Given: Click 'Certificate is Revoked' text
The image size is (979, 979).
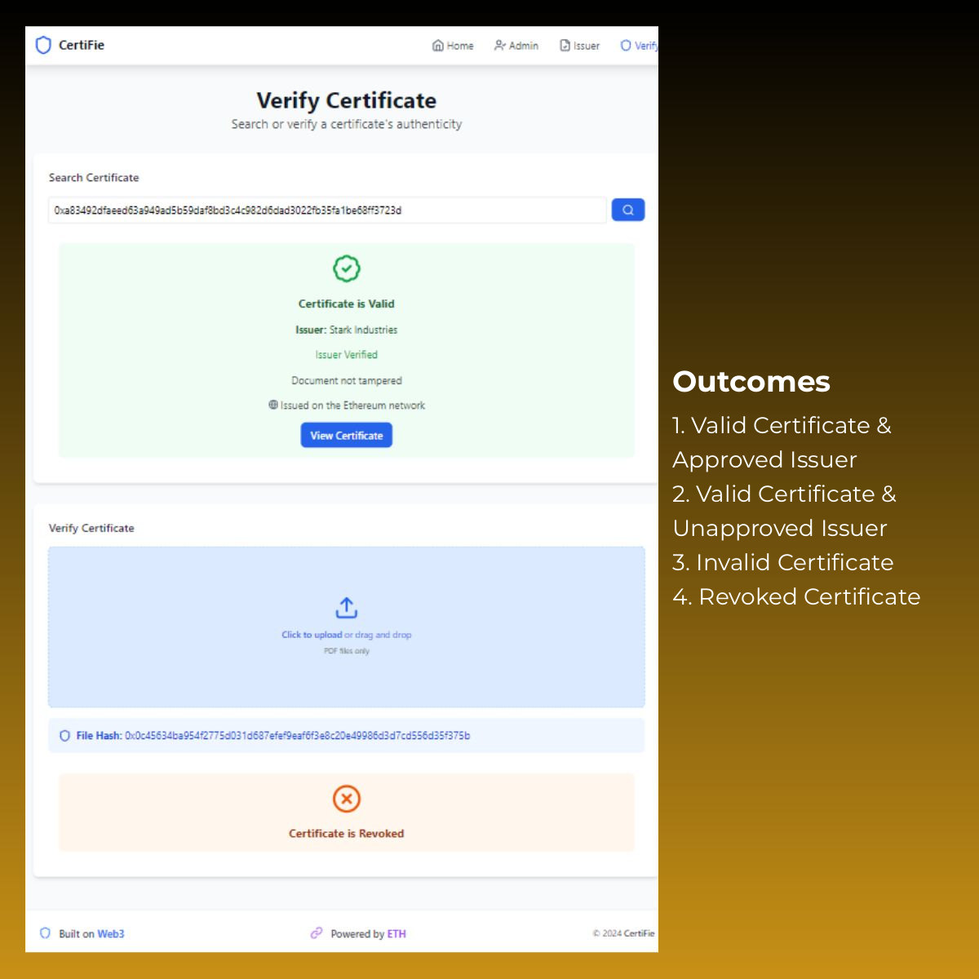Looking at the screenshot, I should [x=347, y=834].
